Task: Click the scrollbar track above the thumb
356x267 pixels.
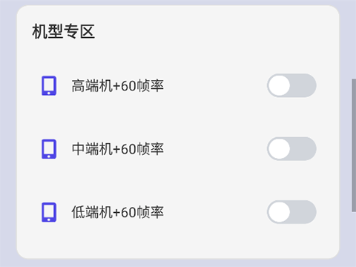Action: [354, 39]
